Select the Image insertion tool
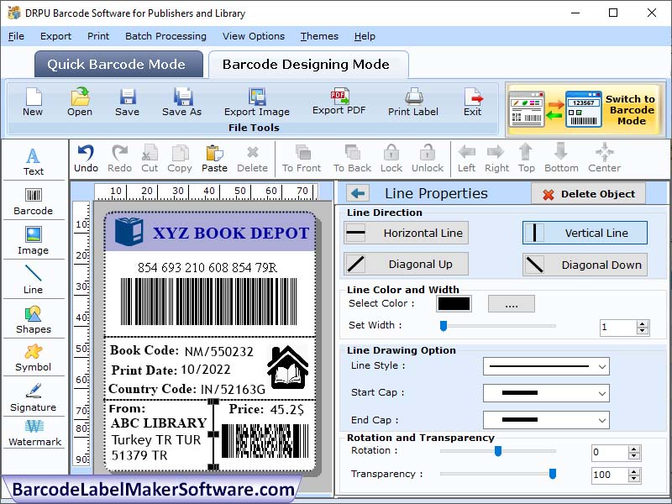The width and height of the screenshot is (672, 504). click(x=34, y=239)
